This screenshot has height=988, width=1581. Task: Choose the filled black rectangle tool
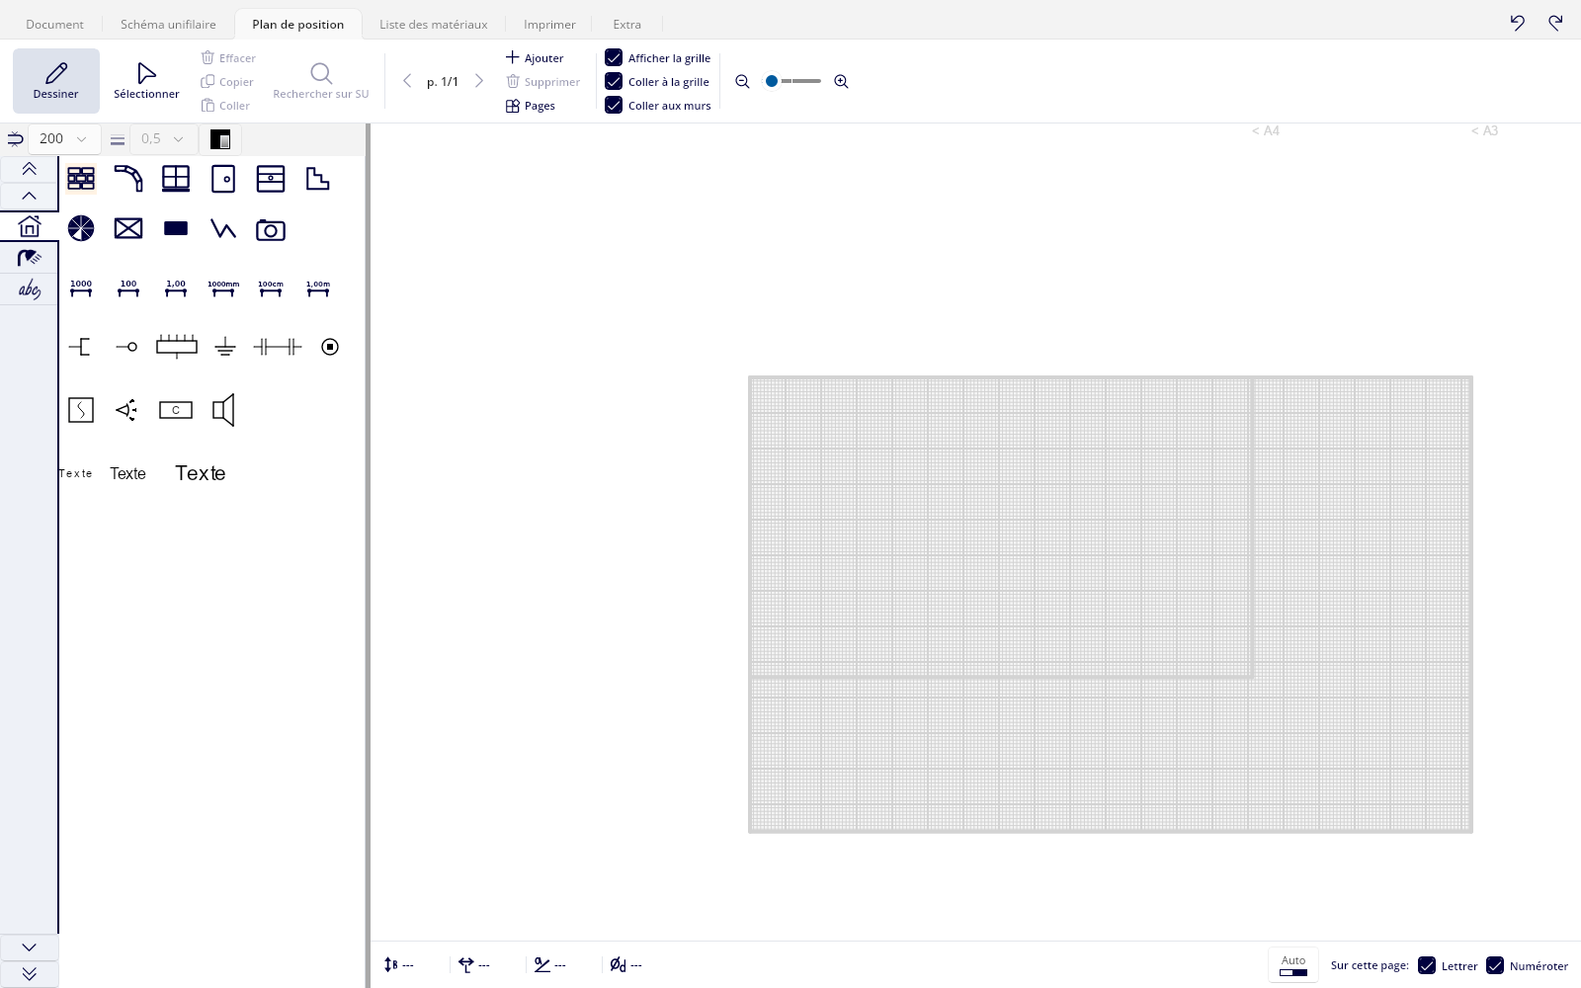[176, 229]
